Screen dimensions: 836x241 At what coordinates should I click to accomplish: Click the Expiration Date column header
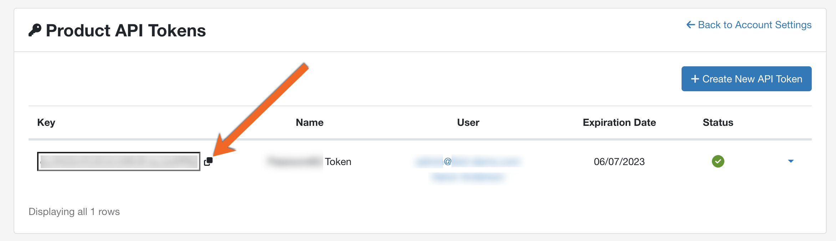click(619, 122)
